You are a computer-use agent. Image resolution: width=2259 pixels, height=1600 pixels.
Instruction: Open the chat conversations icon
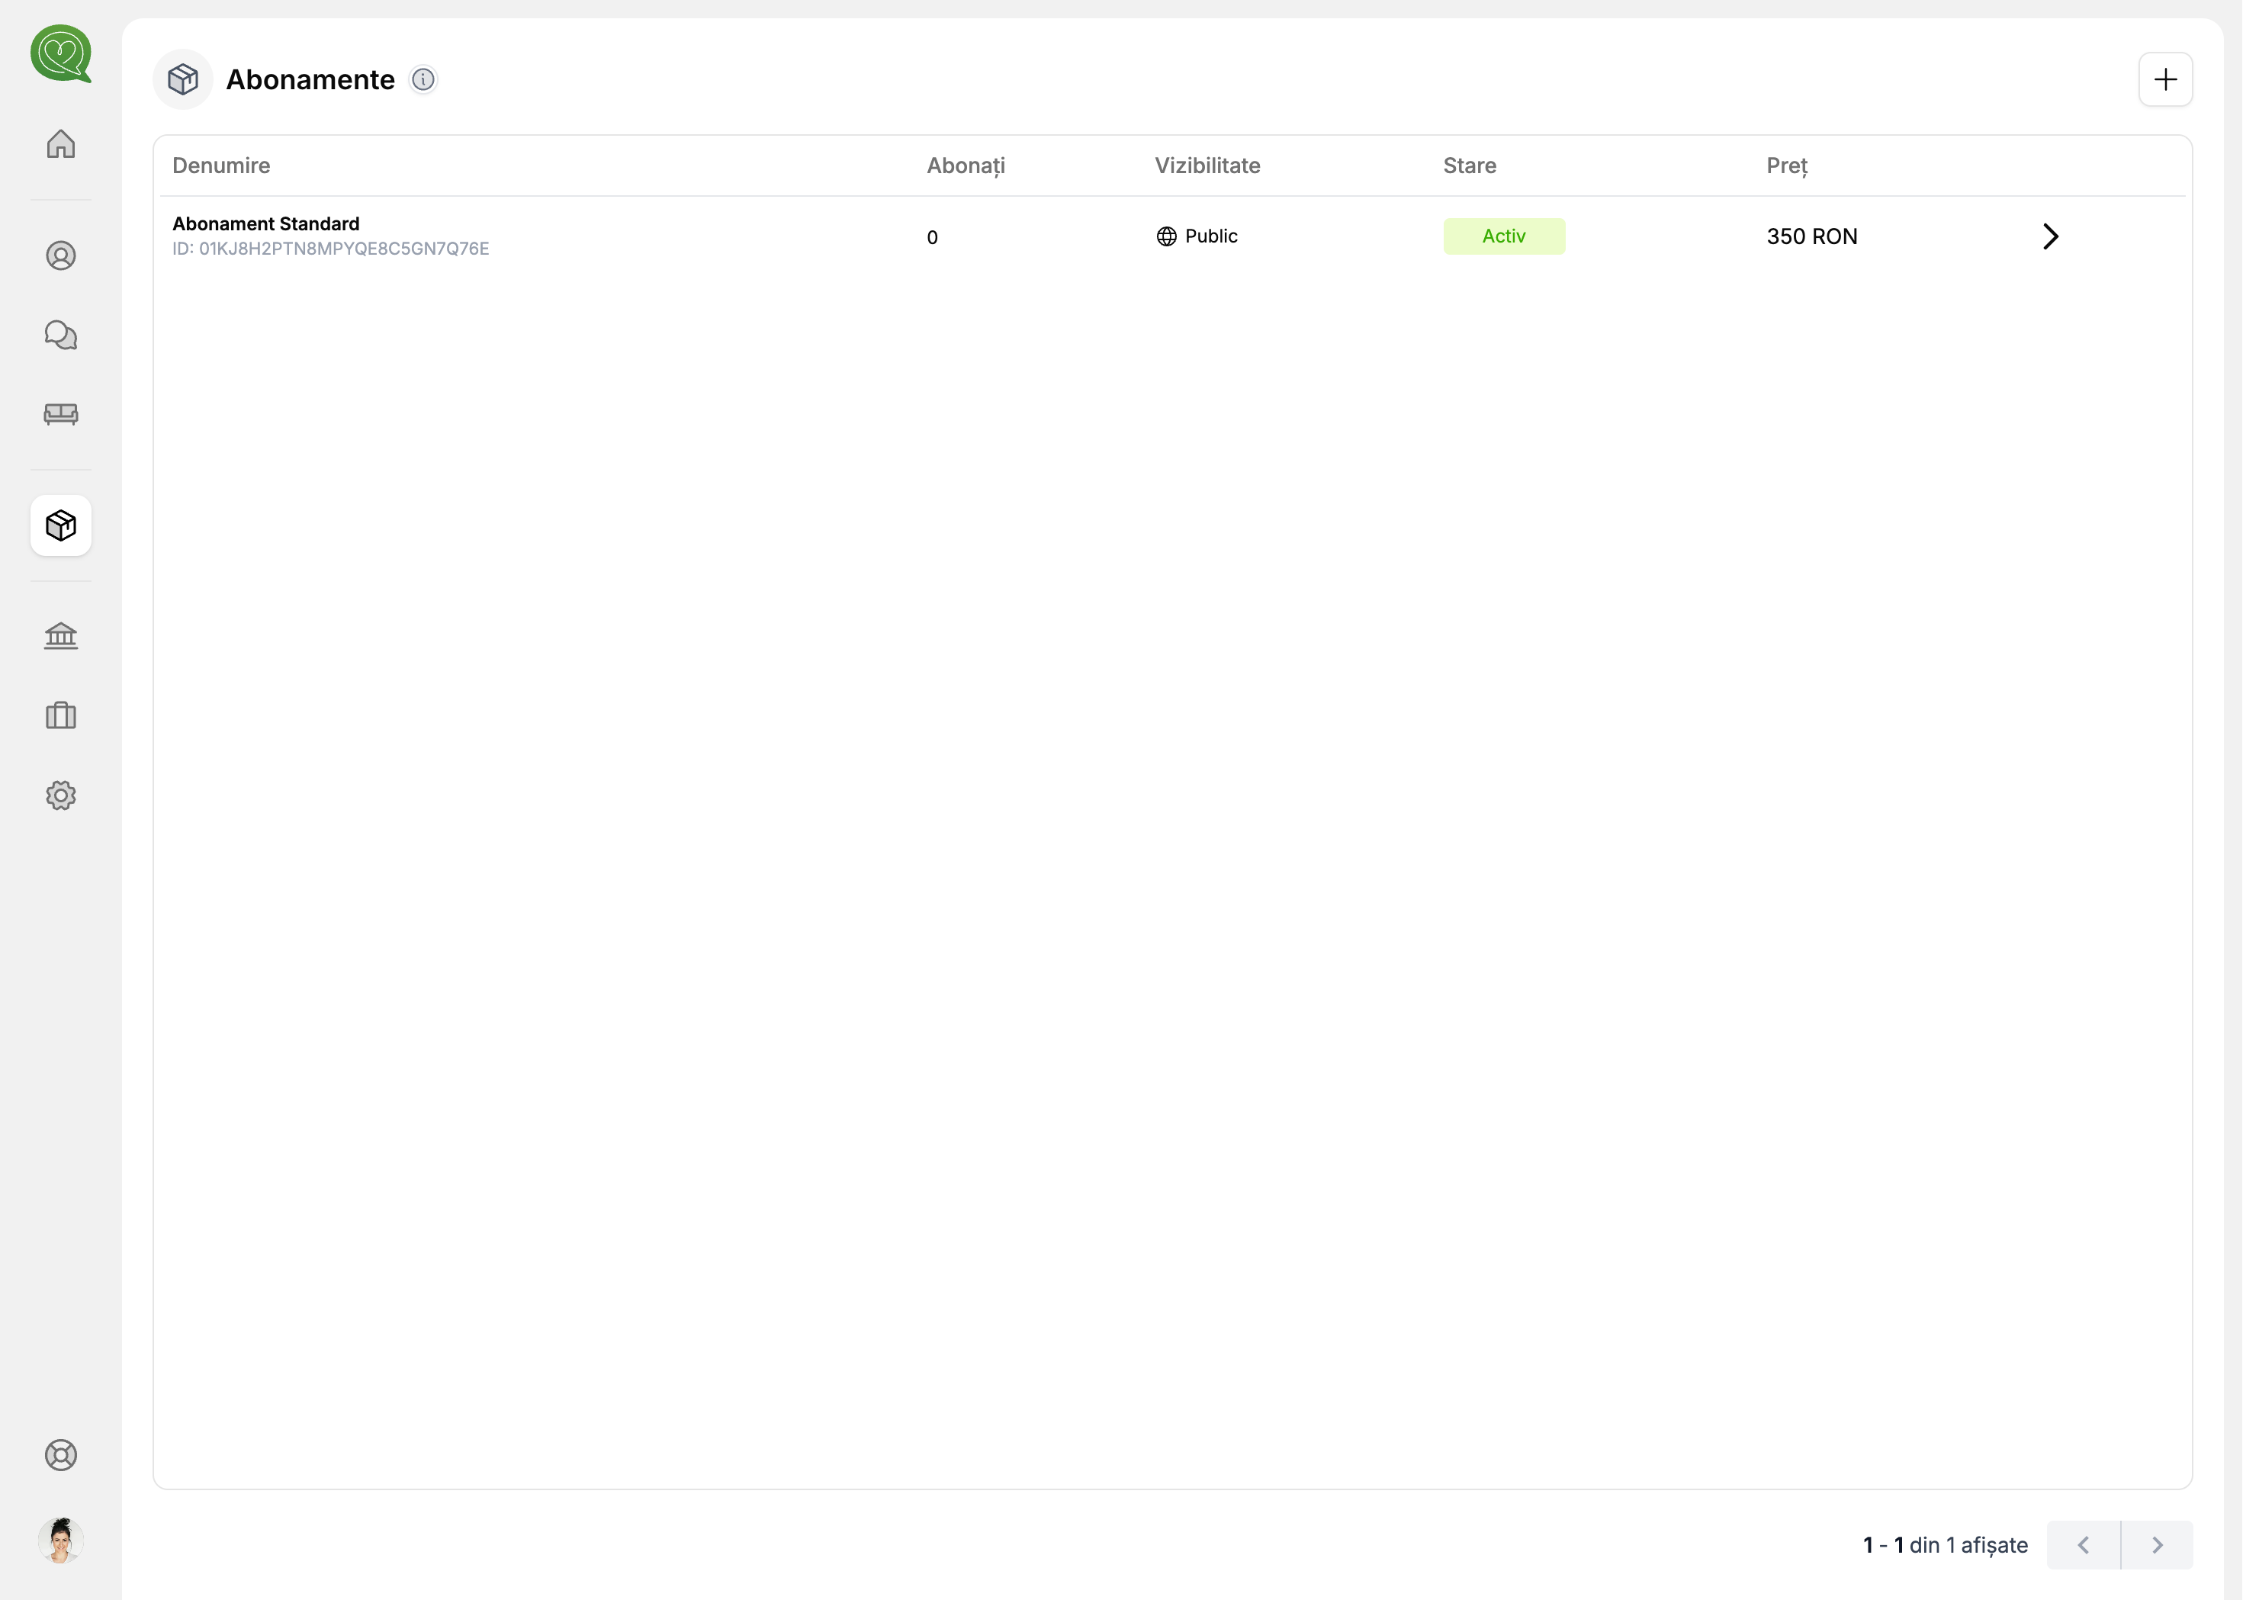[x=61, y=335]
